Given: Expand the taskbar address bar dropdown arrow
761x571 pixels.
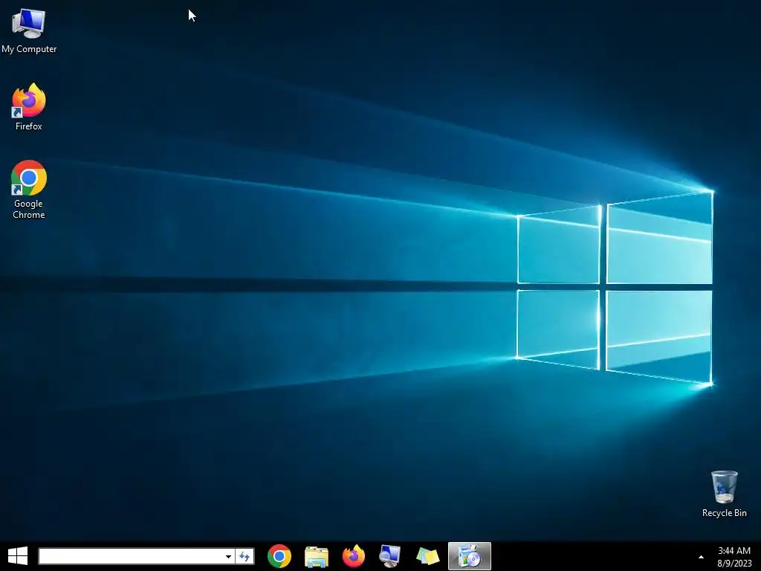Looking at the screenshot, I should point(228,556).
